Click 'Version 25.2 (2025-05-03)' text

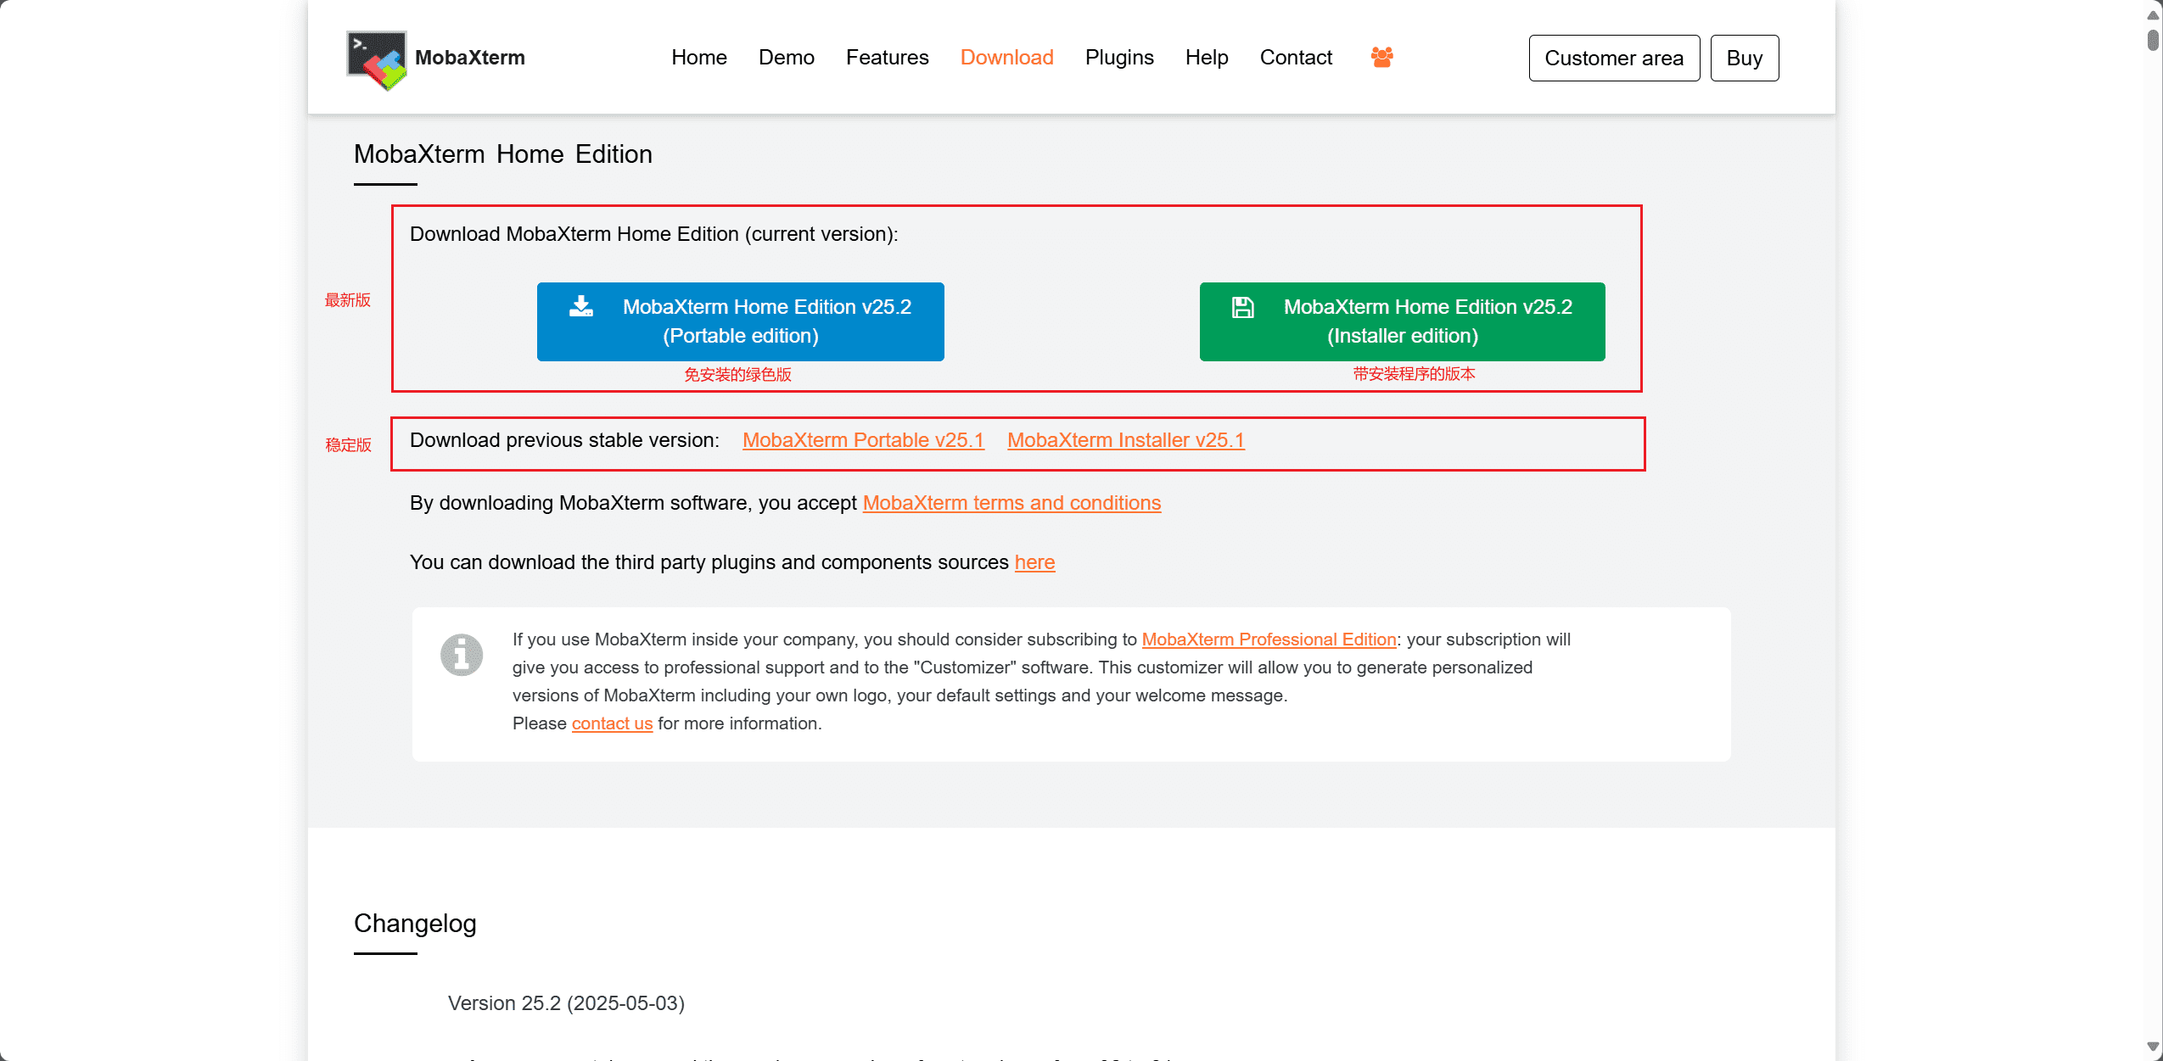[x=566, y=1003]
